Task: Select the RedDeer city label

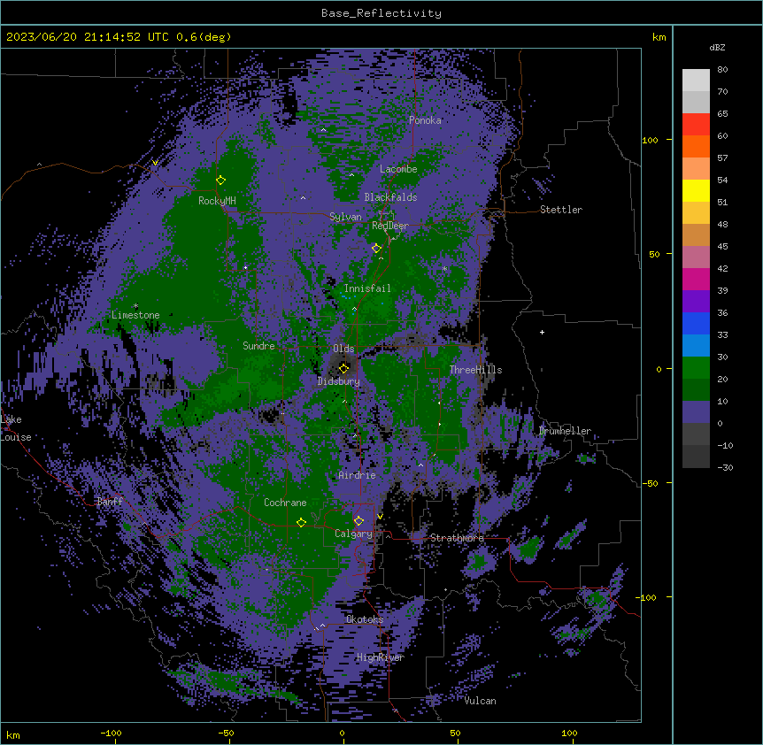Action: (x=389, y=226)
